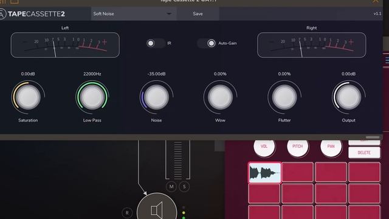Click the v1.1 version label

[x=377, y=13]
